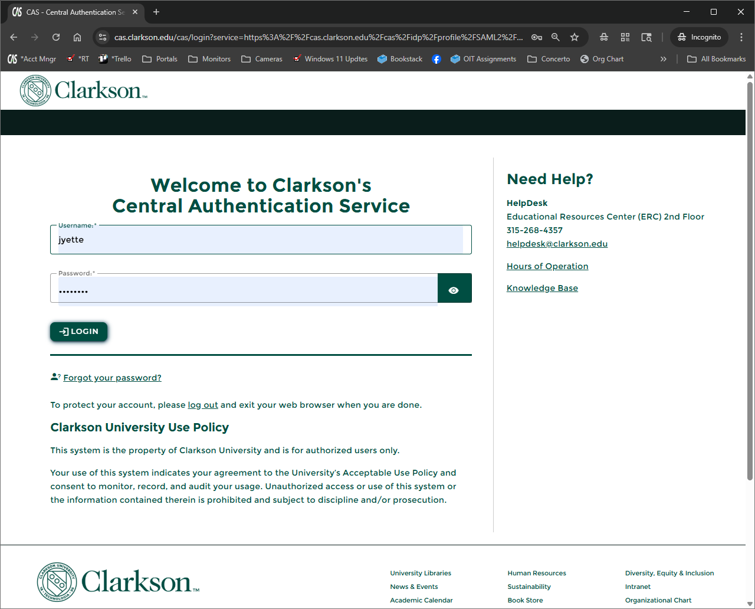
Task: View site information icon in address bar
Action: click(103, 37)
